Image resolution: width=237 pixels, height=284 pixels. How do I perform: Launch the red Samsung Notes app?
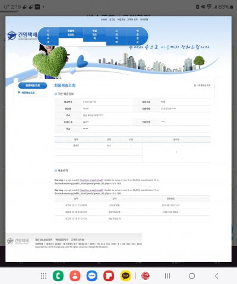pos(109,276)
